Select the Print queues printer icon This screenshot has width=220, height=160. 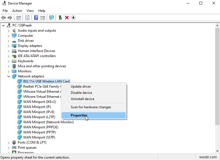14,148
